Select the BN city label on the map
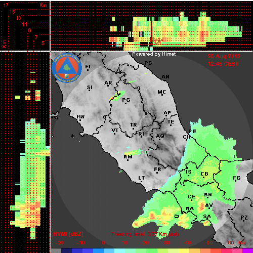 (x=208, y=195)
